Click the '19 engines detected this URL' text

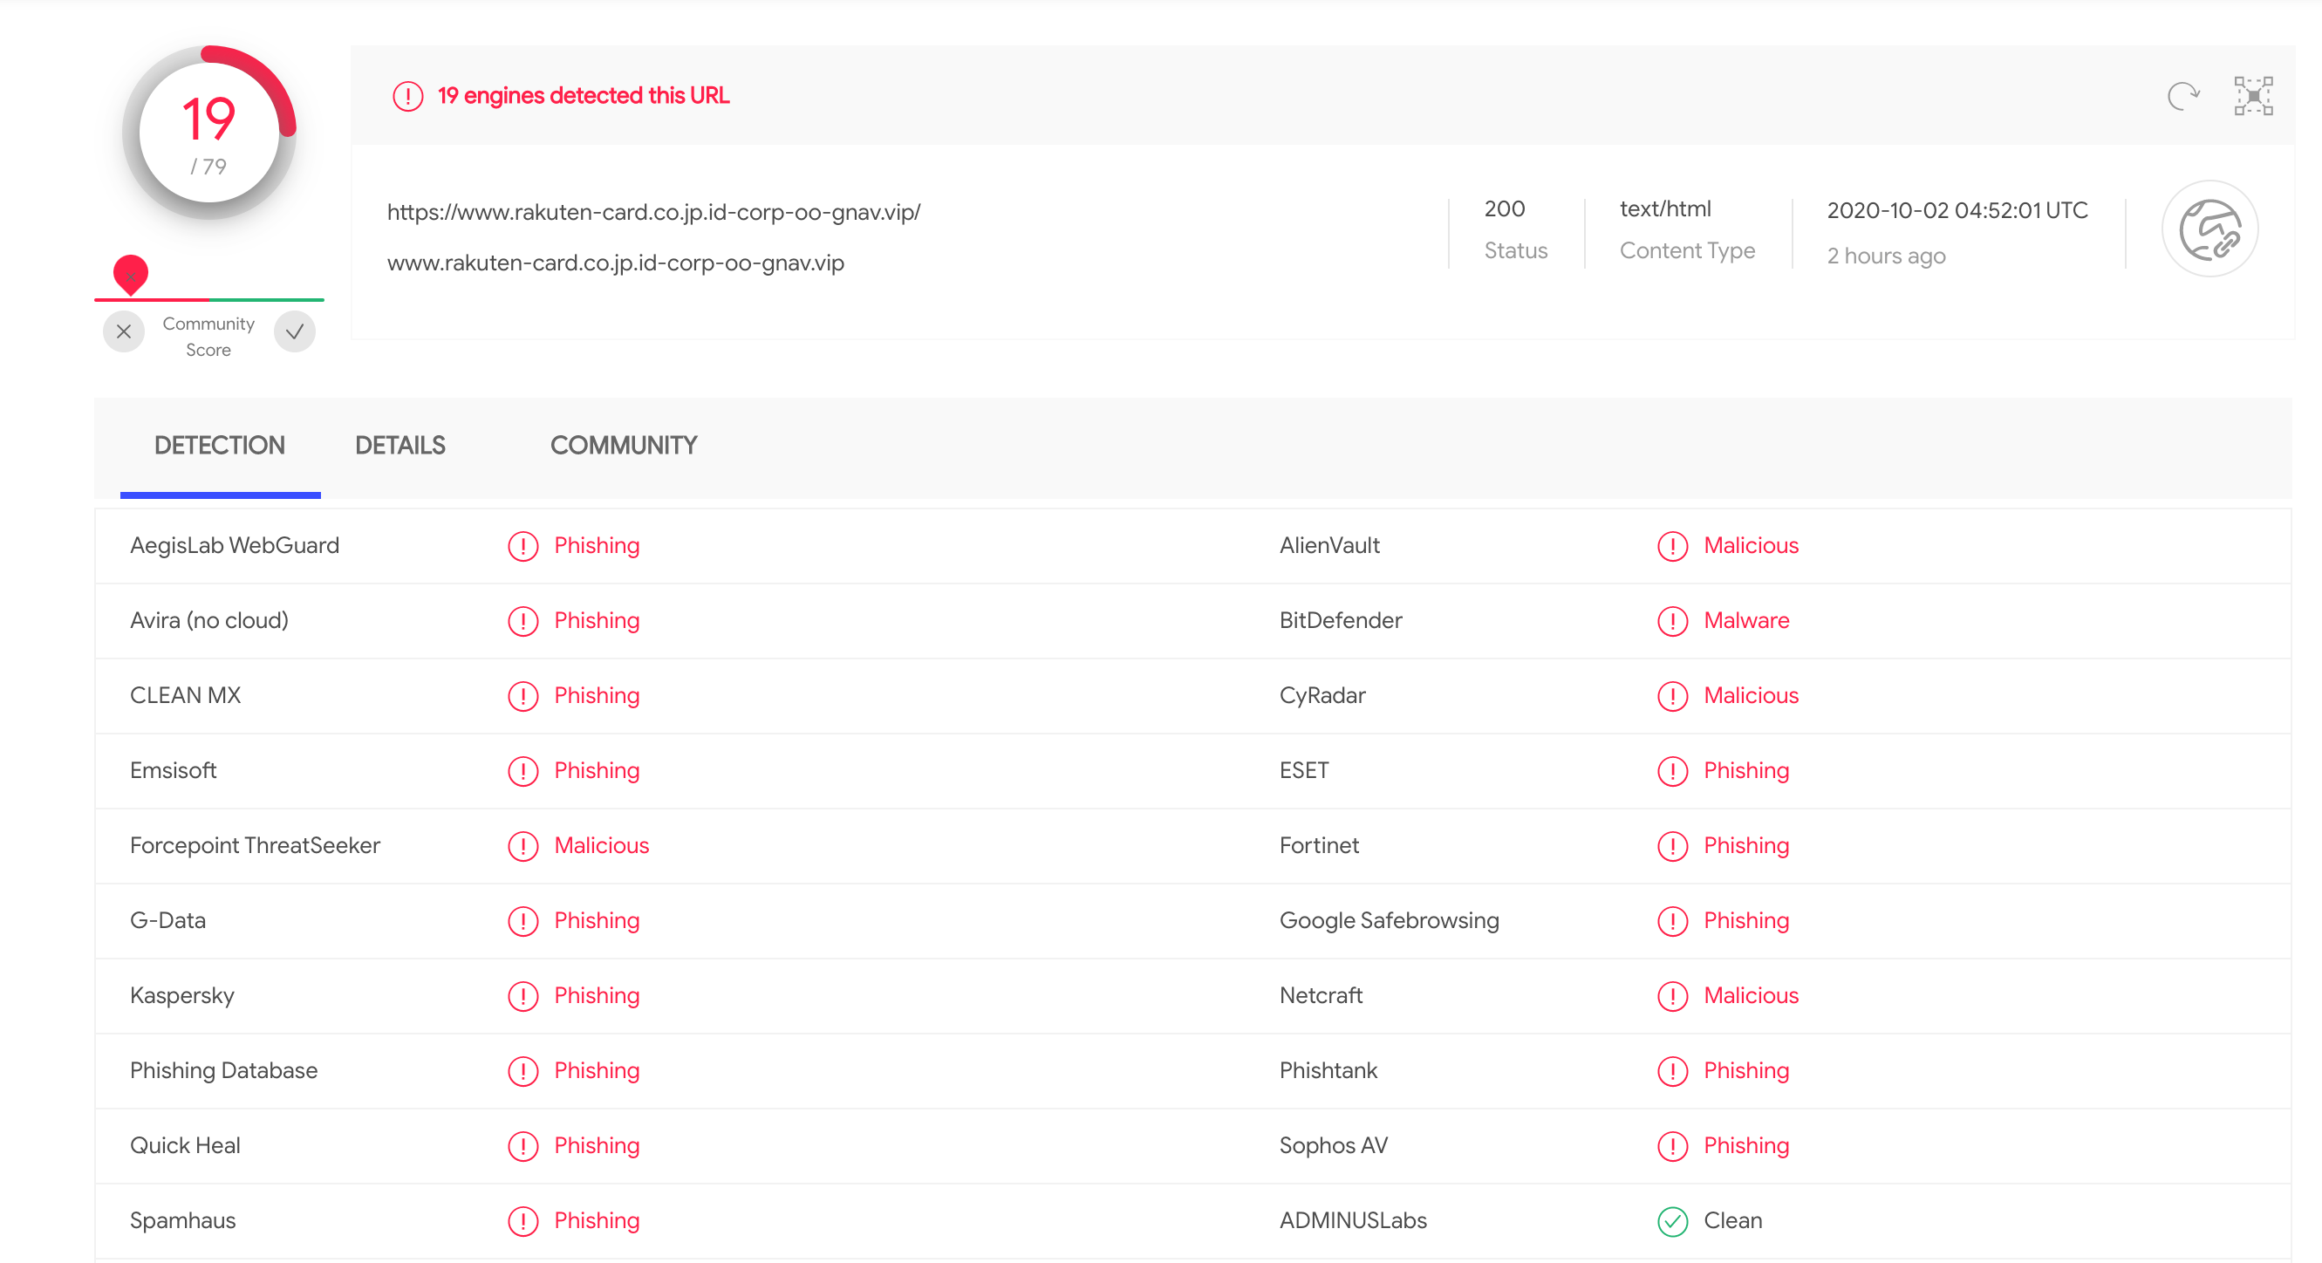[584, 96]
